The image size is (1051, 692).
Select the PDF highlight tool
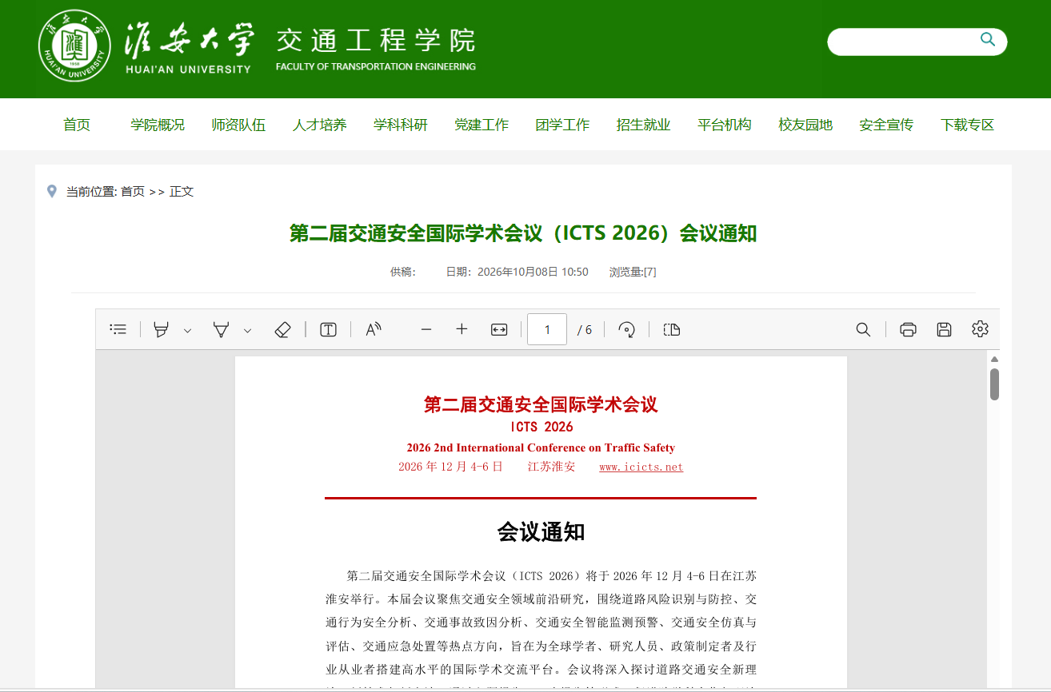coord(161,329)
